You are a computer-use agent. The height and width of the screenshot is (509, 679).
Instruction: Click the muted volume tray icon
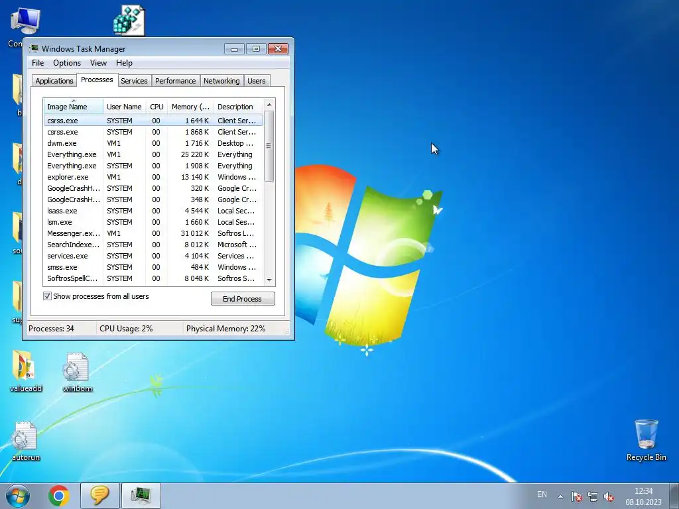(x=609, y=496)
